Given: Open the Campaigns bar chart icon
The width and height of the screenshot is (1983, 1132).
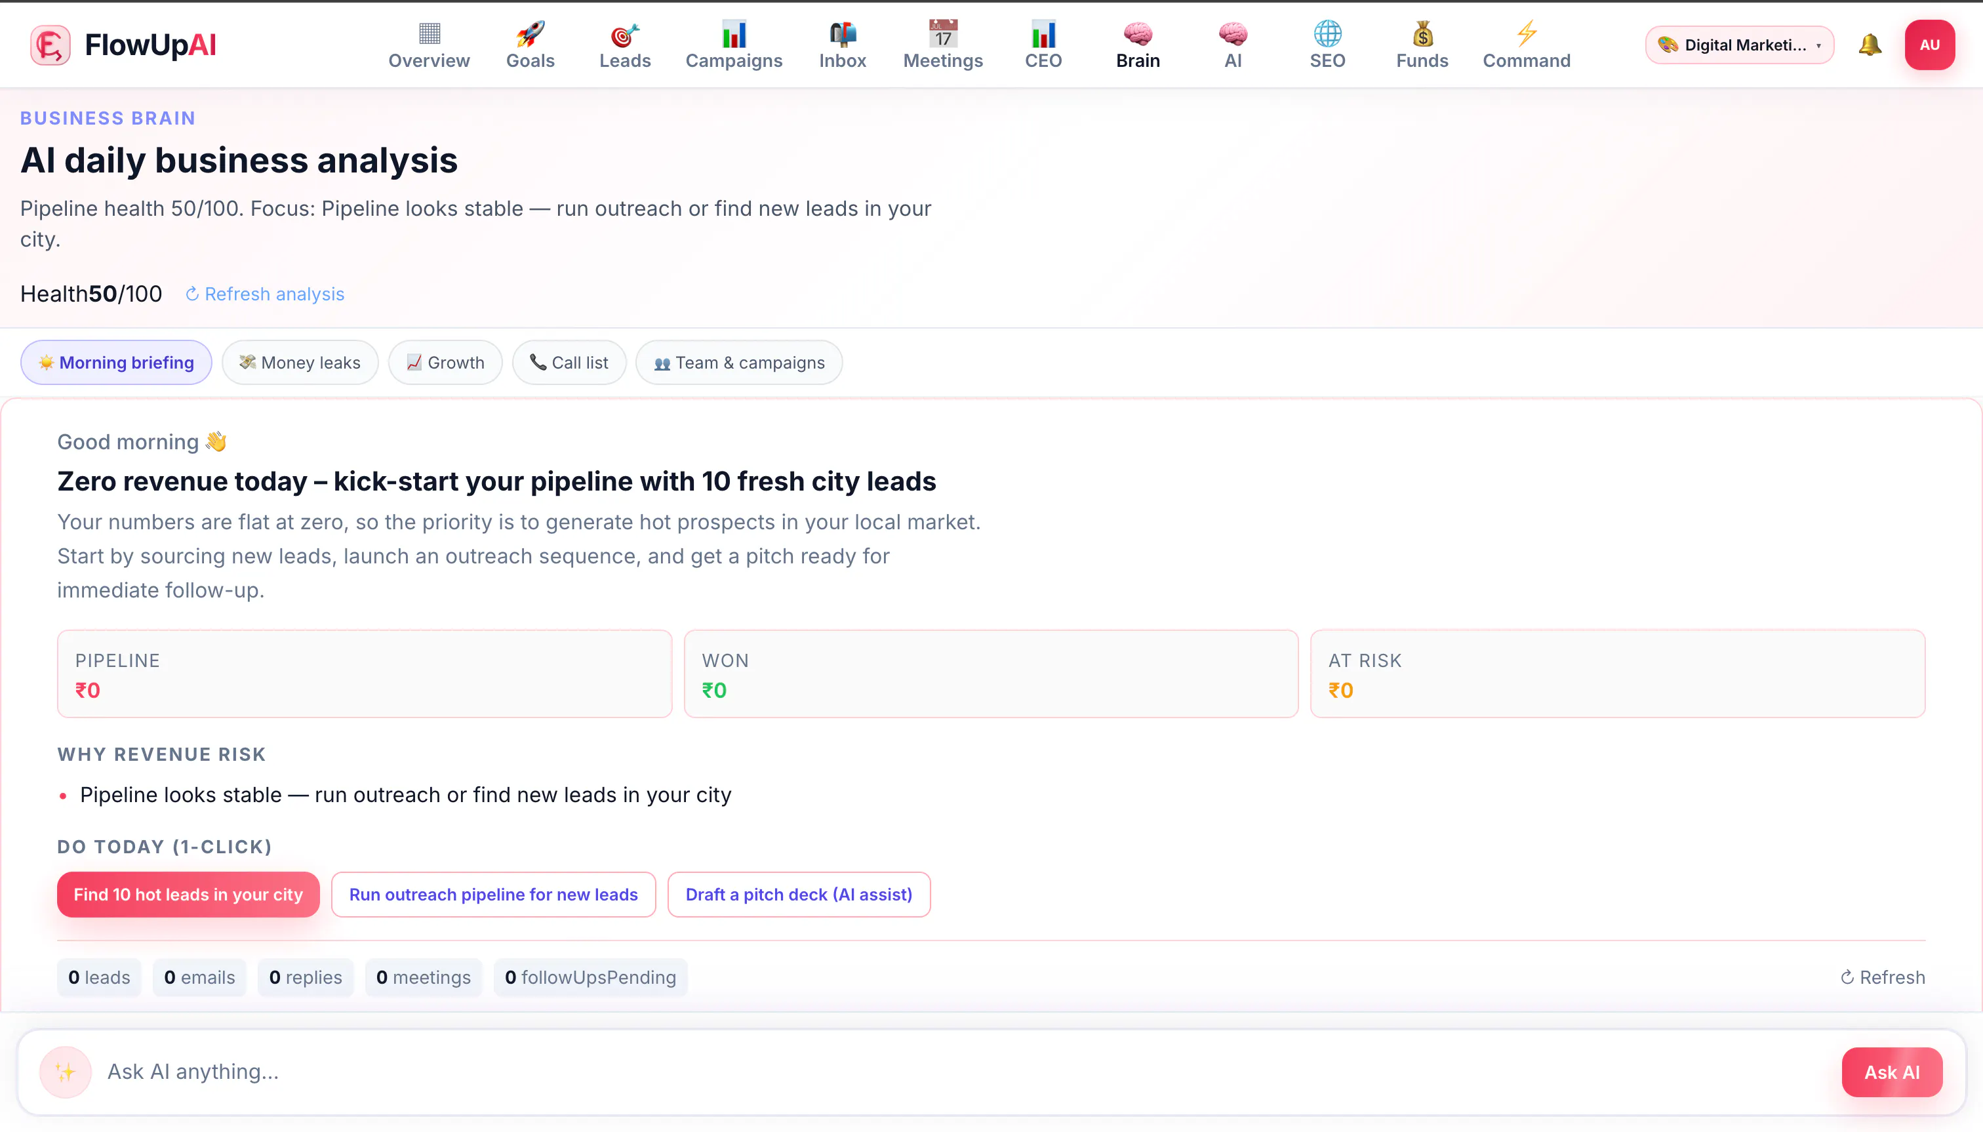Looking at the screenshot, I should [734, 33].
